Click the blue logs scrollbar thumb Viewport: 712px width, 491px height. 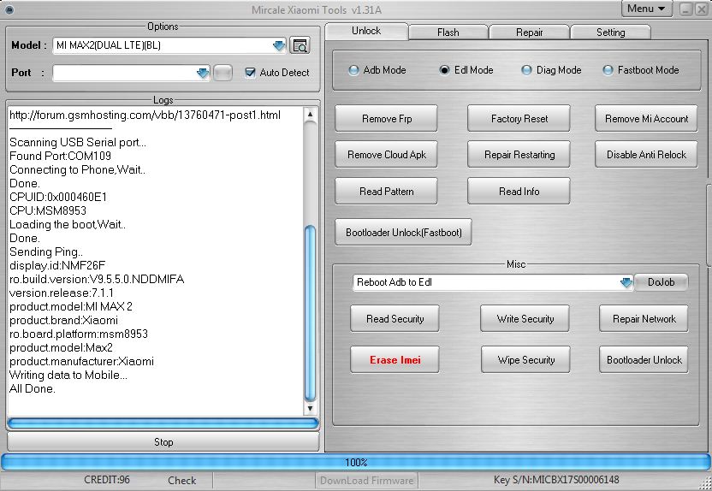click(310, 313)
